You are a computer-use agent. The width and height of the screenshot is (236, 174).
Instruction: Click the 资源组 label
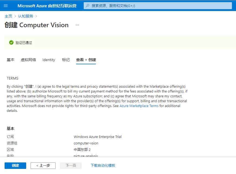point(12,143)
